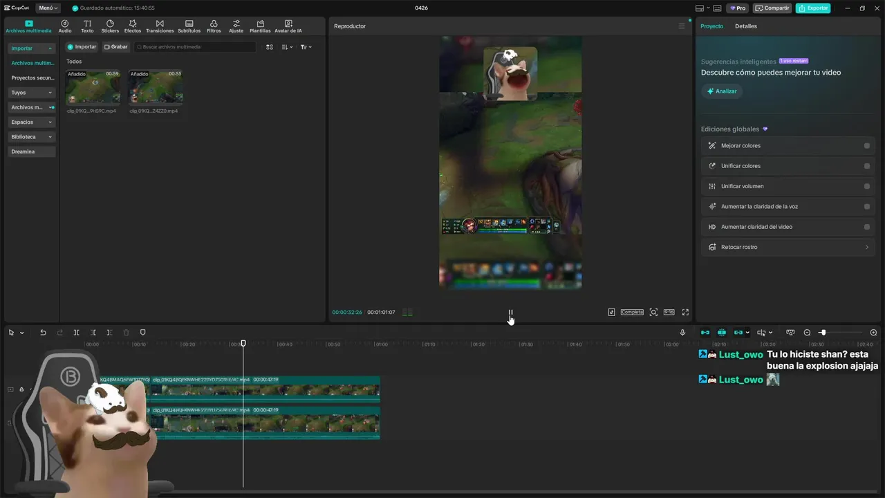Click the zoom out timeline icon
885x498 pixels.
pyautogui.click(x=807, y=333)
